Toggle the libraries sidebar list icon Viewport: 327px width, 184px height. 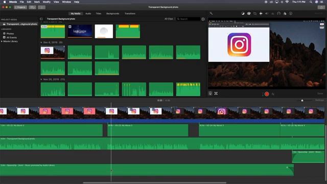click(41, 19)
